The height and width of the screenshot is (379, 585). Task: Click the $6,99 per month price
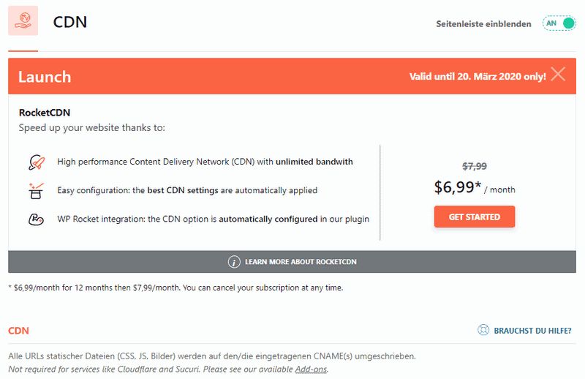[x=457, y=187]
